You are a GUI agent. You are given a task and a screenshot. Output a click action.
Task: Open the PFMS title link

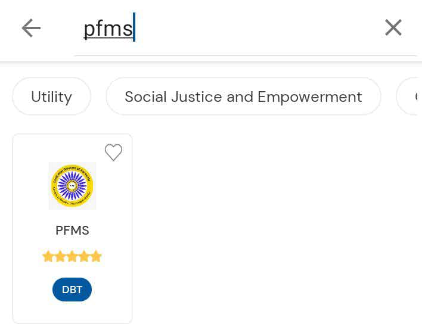[x=72, y=231]
